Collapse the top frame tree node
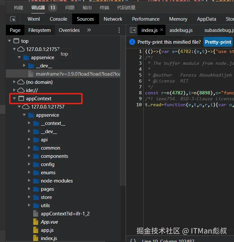 (x=10, y=41)
